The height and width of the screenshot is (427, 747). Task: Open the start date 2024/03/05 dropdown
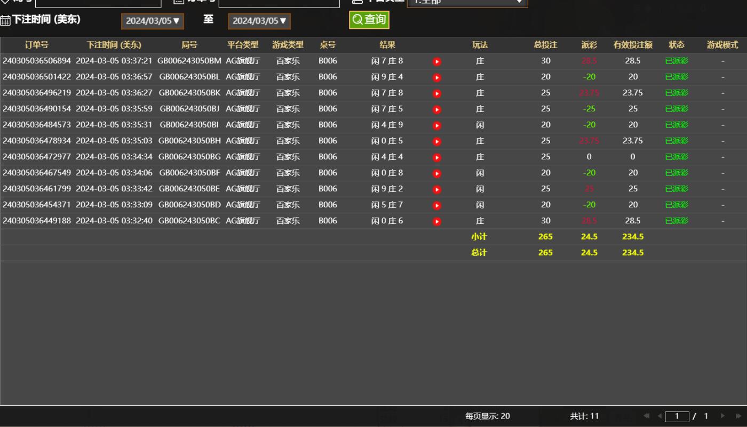coord(153,21)
